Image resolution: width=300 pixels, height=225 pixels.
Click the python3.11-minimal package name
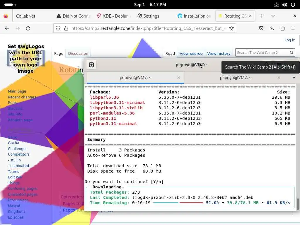coord(113,124)
